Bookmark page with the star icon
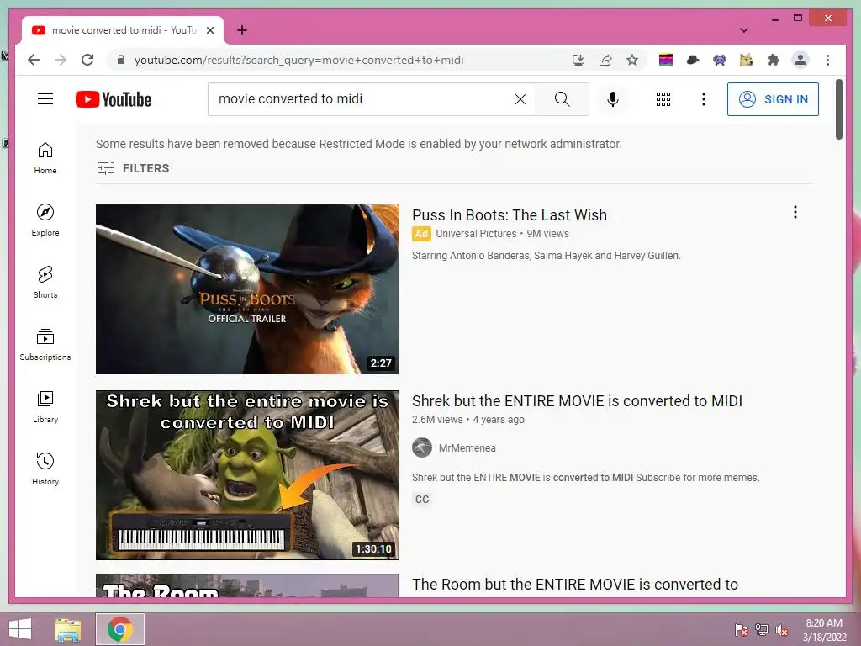Image resolution: width=861 pixels, height=646 pixels. coord(632,60)
